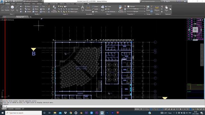Open Photoshop from the taskbar
Screen dimensions: 205x115
pos(107,113)
